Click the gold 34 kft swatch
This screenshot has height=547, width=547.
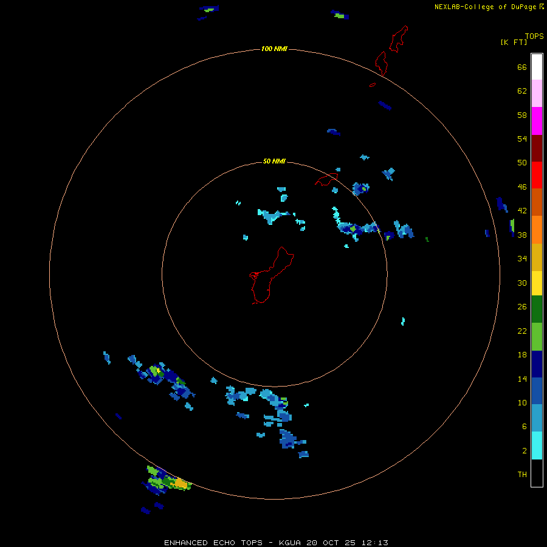537,257
